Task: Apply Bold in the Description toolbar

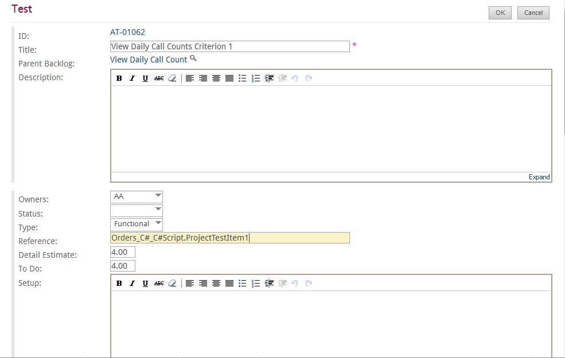Action: pyautogui.click(x=119, y=78)
